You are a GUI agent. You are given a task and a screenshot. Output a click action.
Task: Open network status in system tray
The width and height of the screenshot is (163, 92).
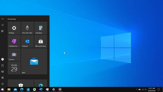(143, 89)
